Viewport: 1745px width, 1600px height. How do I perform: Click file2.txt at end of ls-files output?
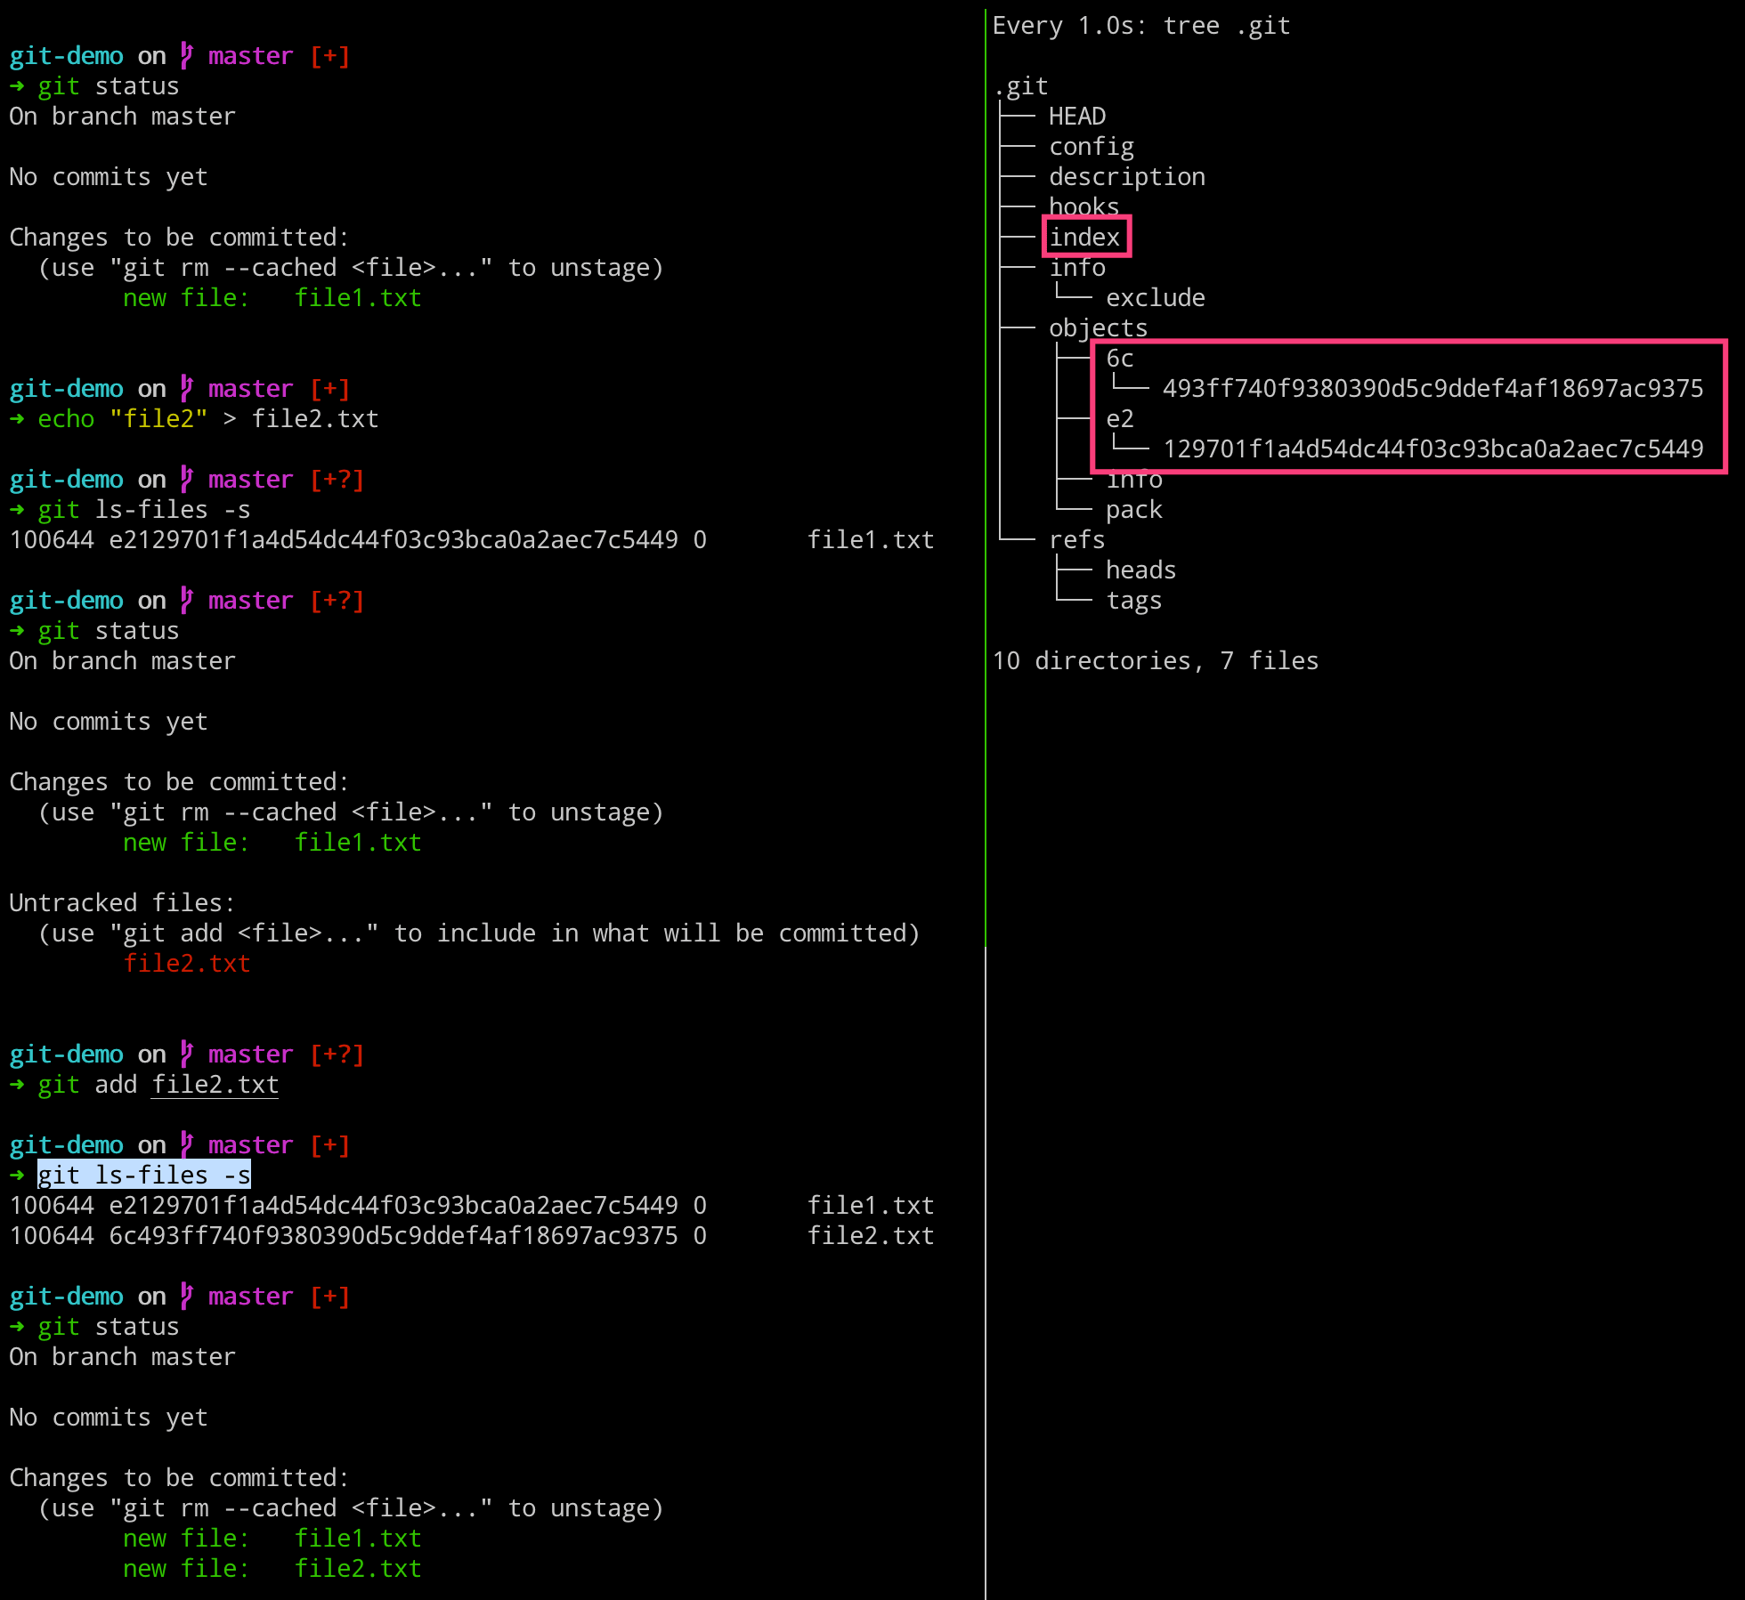pyautogui.click(x=871, y=1235)
